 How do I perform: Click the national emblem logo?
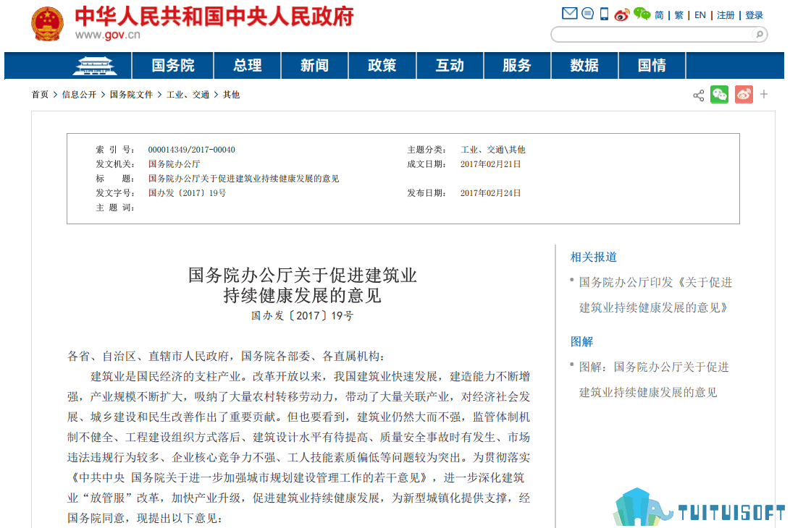tap(47, 24)
